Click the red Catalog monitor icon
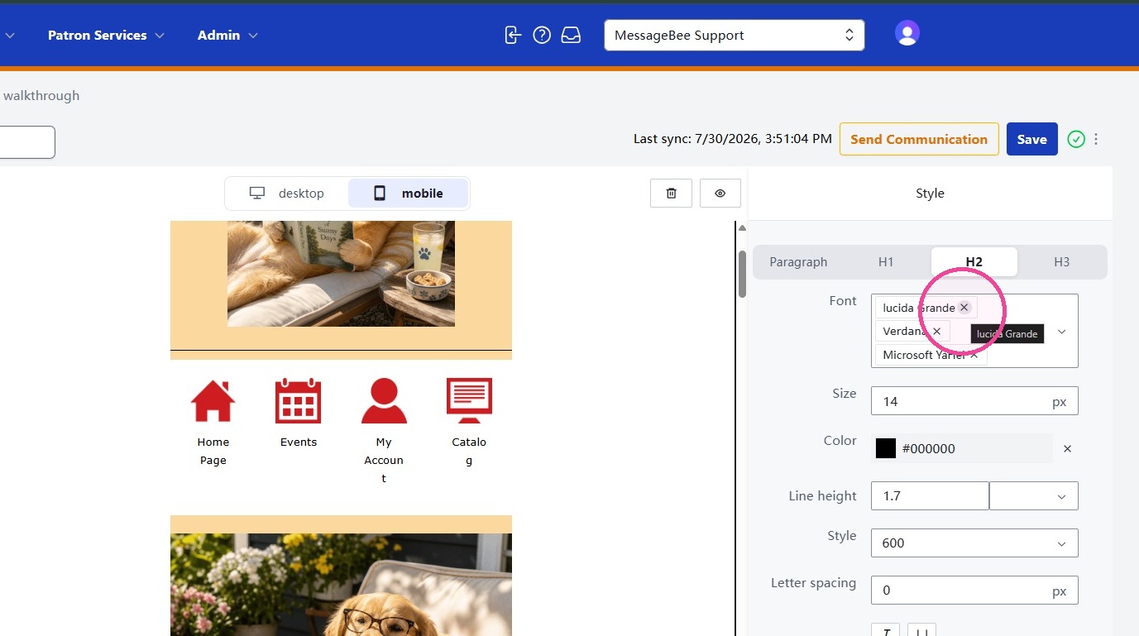Viewport: 1139px width, 636px height. tap(469, 401)
